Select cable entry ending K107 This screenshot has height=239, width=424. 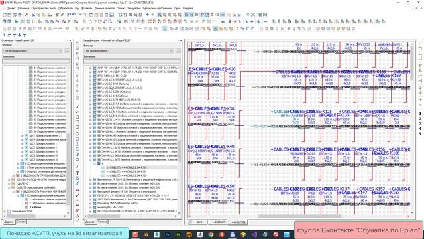[x=127, y=171]
